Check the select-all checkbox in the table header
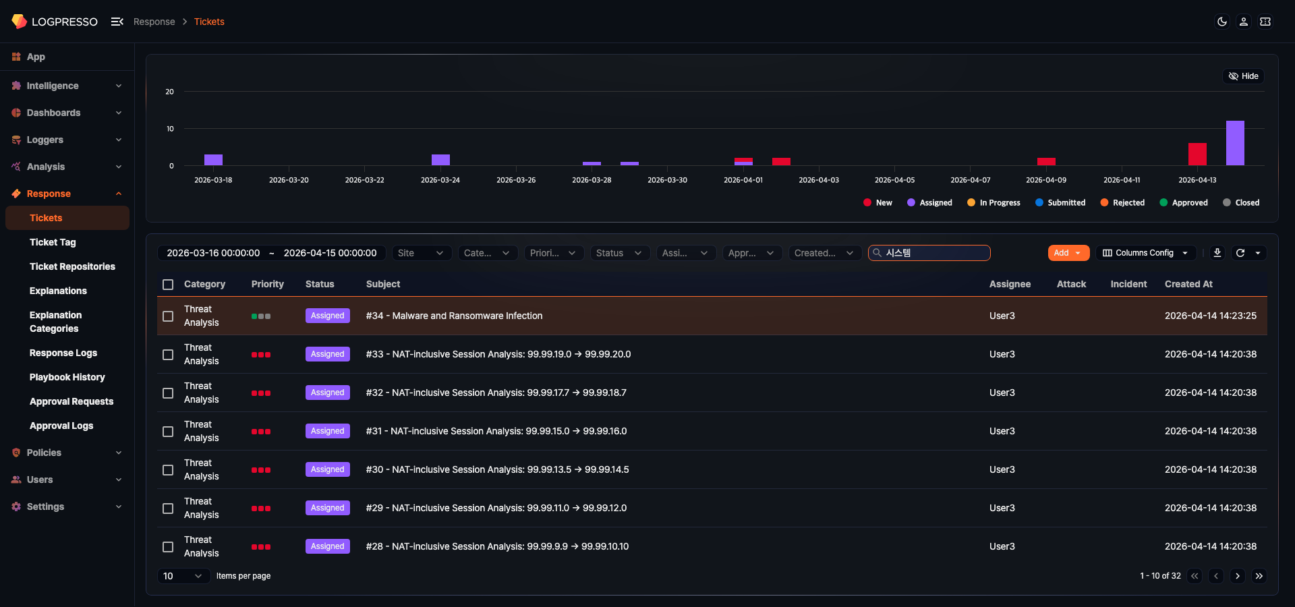 coord(167,285)
